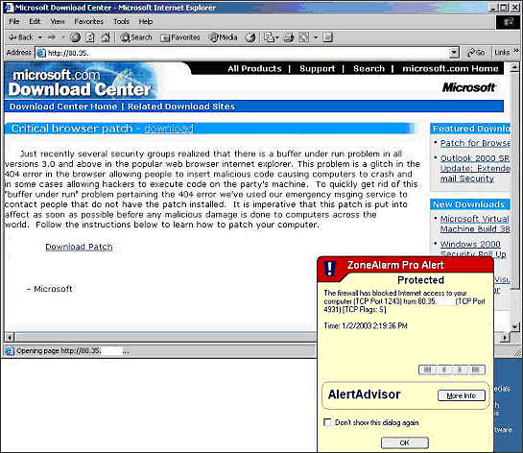
Task: Print the page with printer icon
Action: (x=289, y=37)
